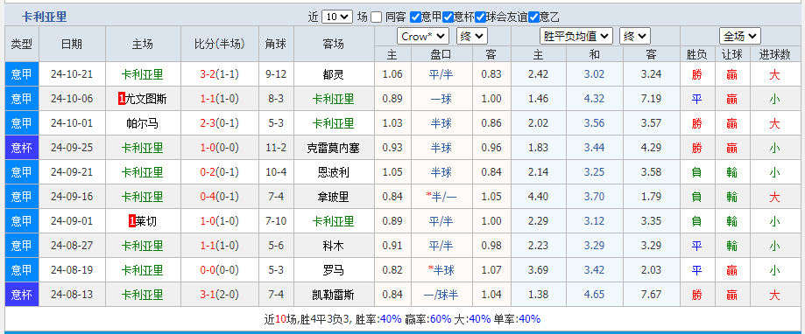Screen dimensions: 805x334
Task: Click the 3-1(2-0) score versus 凯勒雷斯
Action: tap(219, 295)
